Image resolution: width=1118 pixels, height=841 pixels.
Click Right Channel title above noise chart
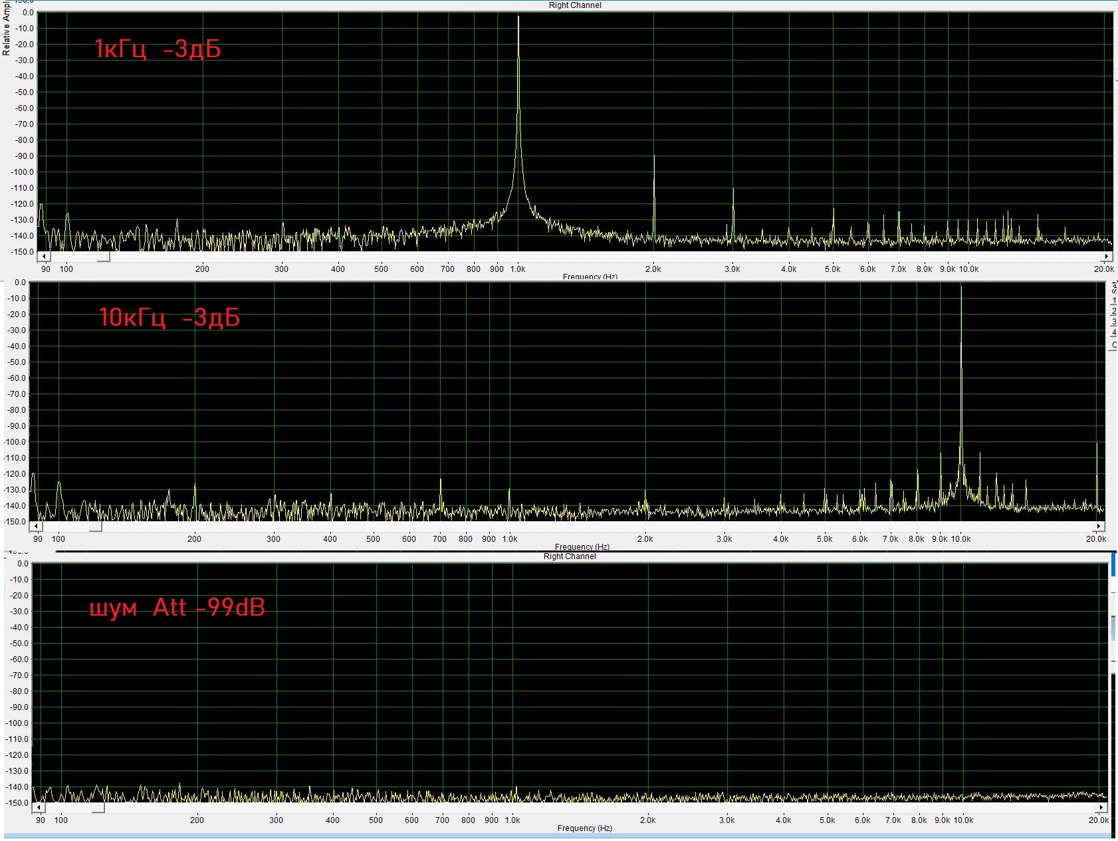(x=570, y=556)
